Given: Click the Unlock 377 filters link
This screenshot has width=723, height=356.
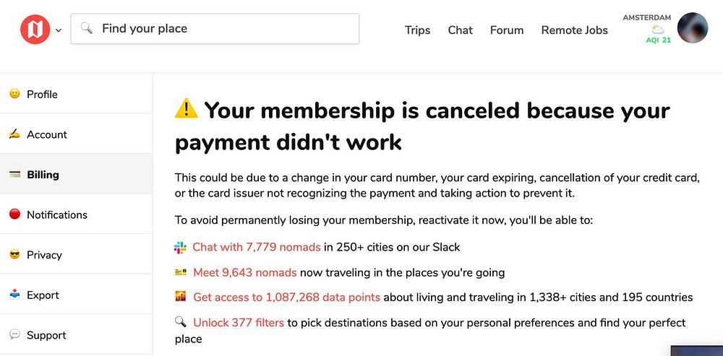Looking at the screenshot, I should 238,323.
